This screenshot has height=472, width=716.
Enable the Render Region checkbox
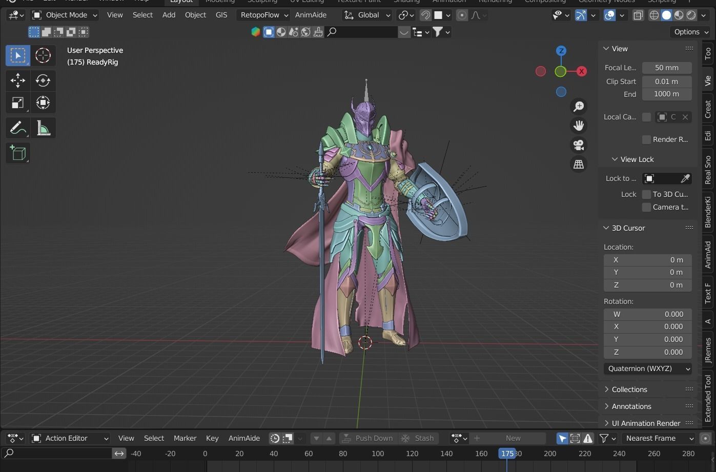point(646,139)
